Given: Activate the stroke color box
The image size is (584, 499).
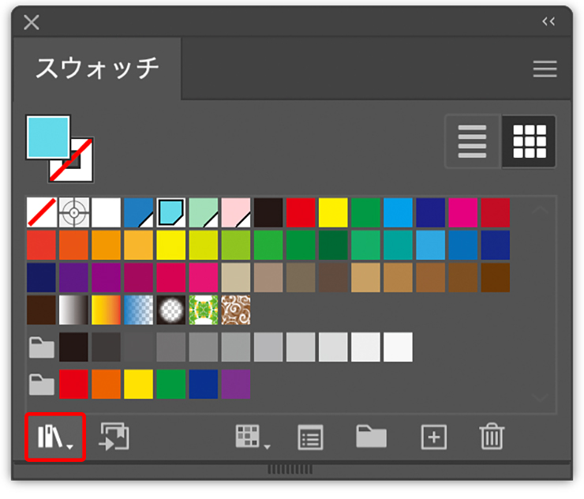Looking at the screenshot, I should point(75,164).
